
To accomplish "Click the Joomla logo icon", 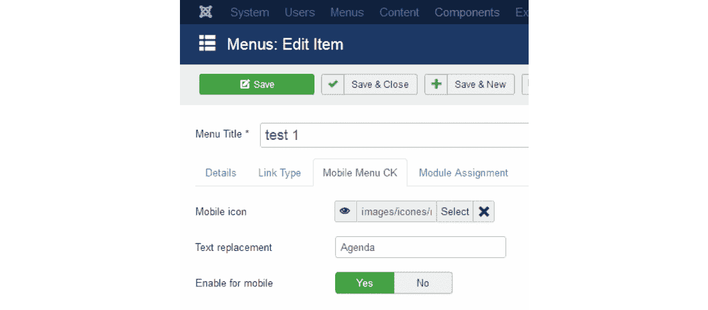I will (x=206, y=12).
